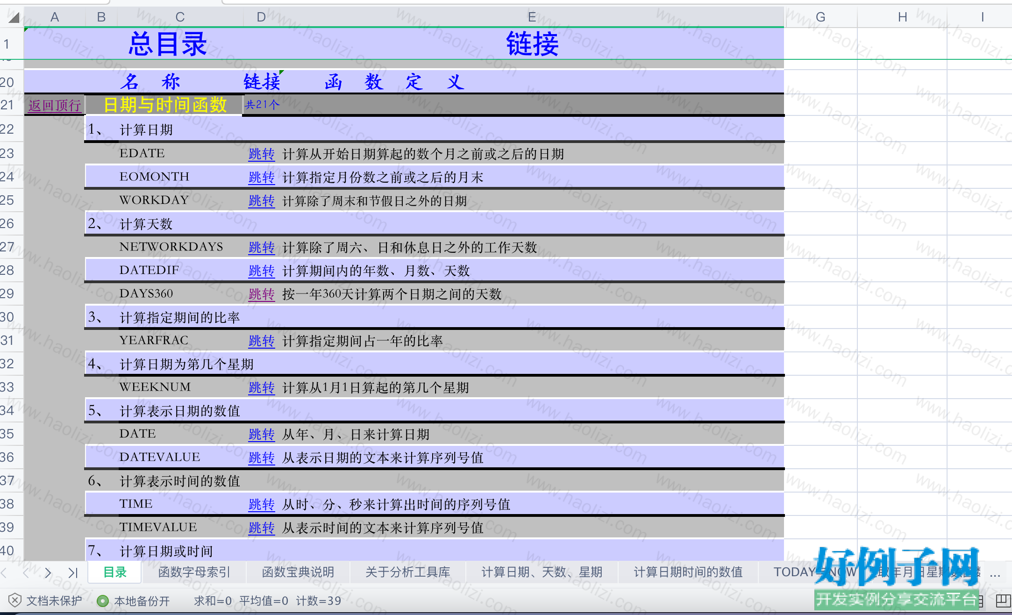Click the 计算天数 section heading
Screen dimensions: 1012x615
click(146, 224)
